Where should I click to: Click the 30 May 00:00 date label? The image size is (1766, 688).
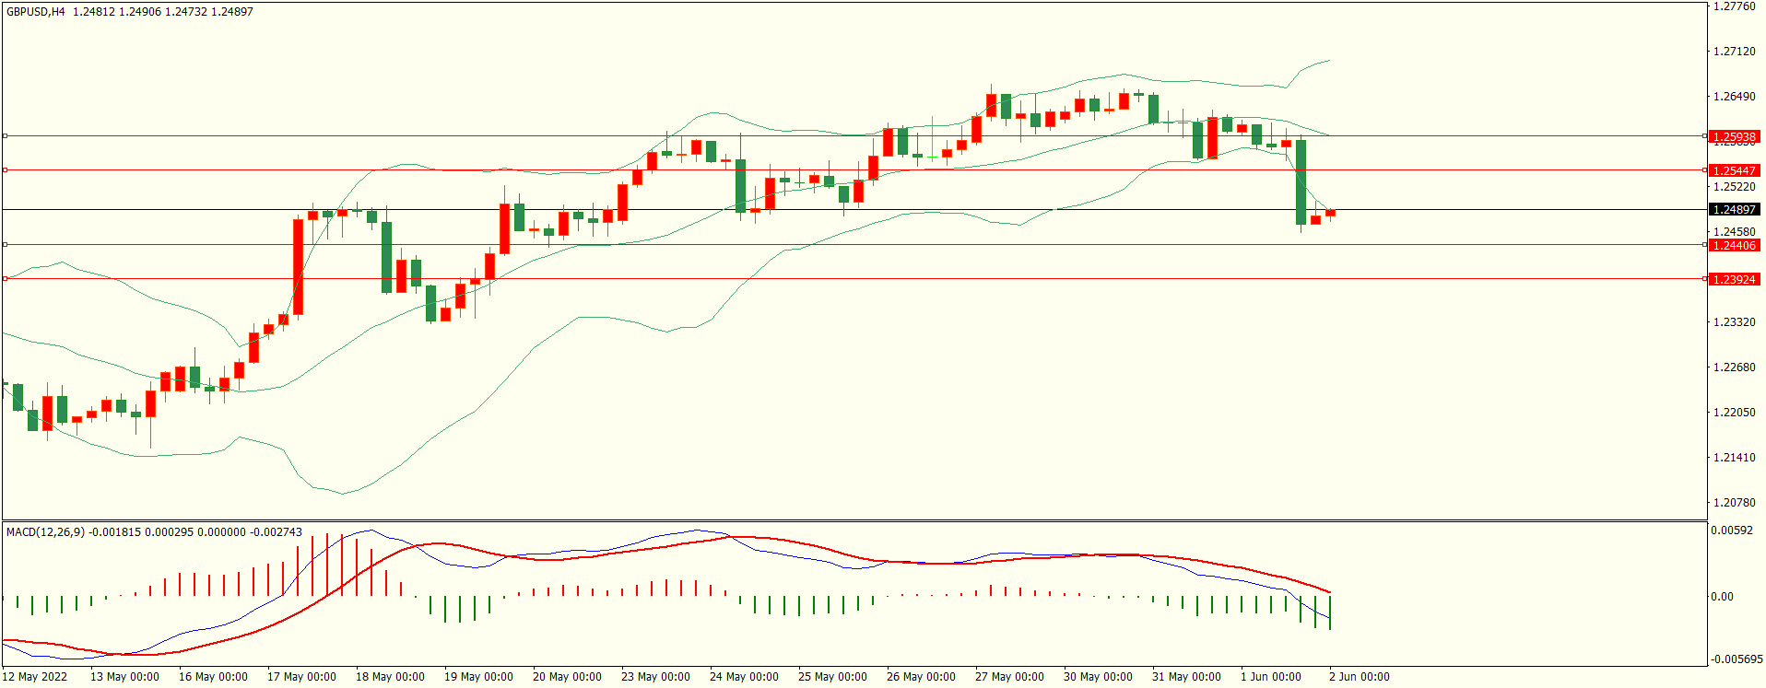coord(1098,677)
